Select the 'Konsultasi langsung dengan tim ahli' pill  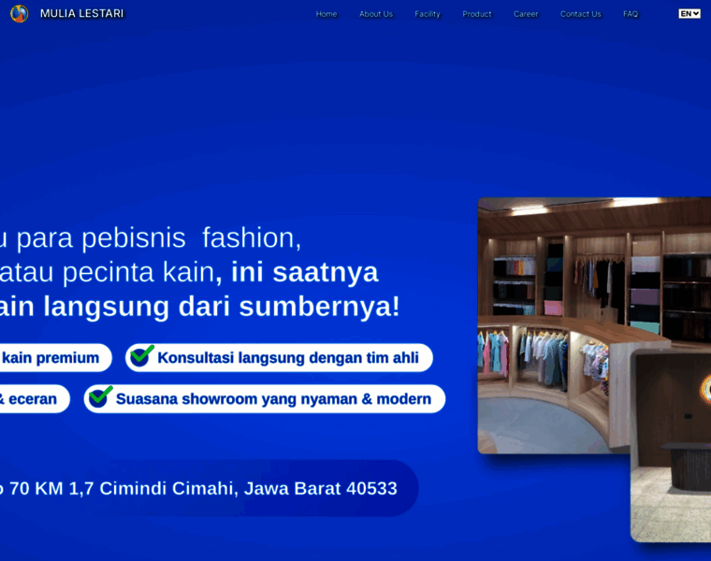279,357
